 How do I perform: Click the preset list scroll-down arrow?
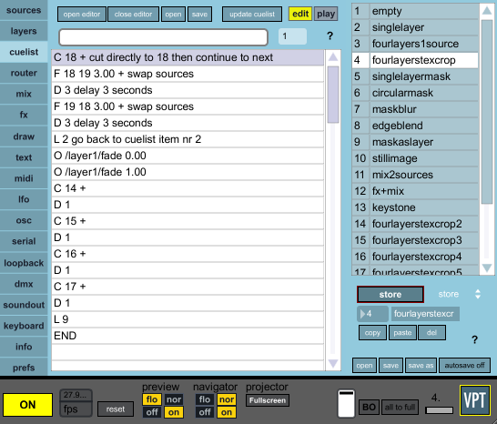(487, 268)
